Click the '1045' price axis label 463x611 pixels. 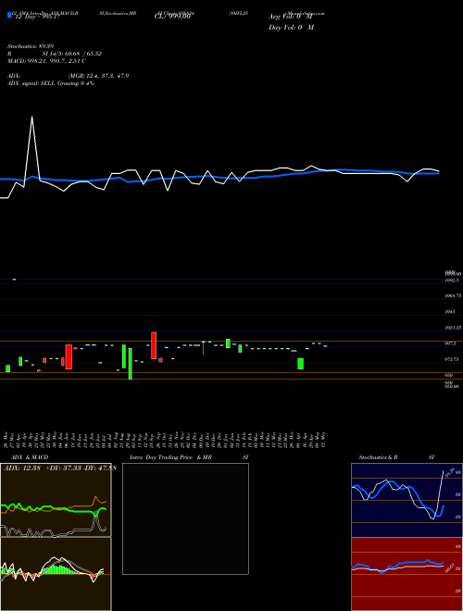[x=450, y=312]
